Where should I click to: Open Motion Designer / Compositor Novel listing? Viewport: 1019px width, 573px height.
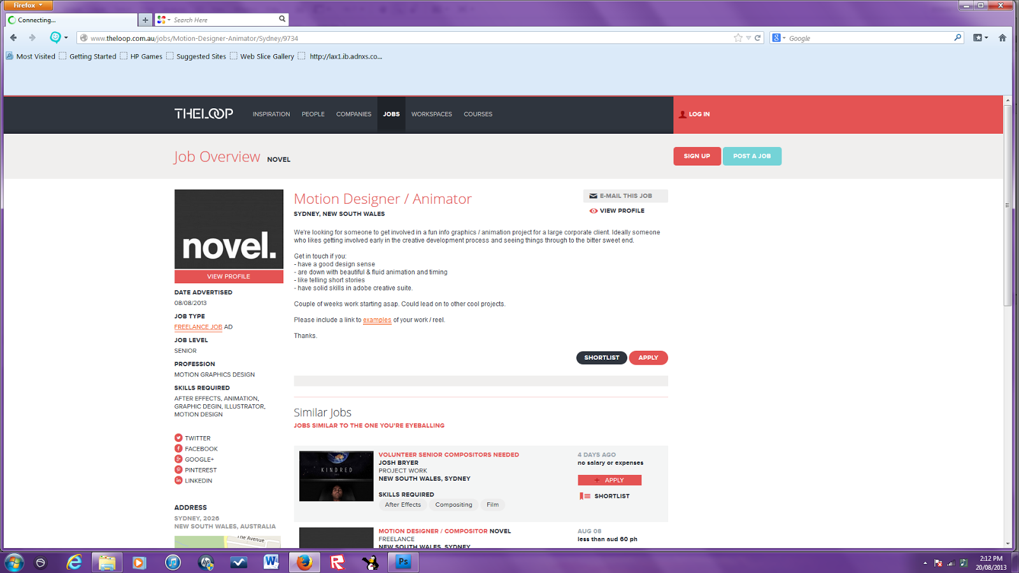pos(445,531)
